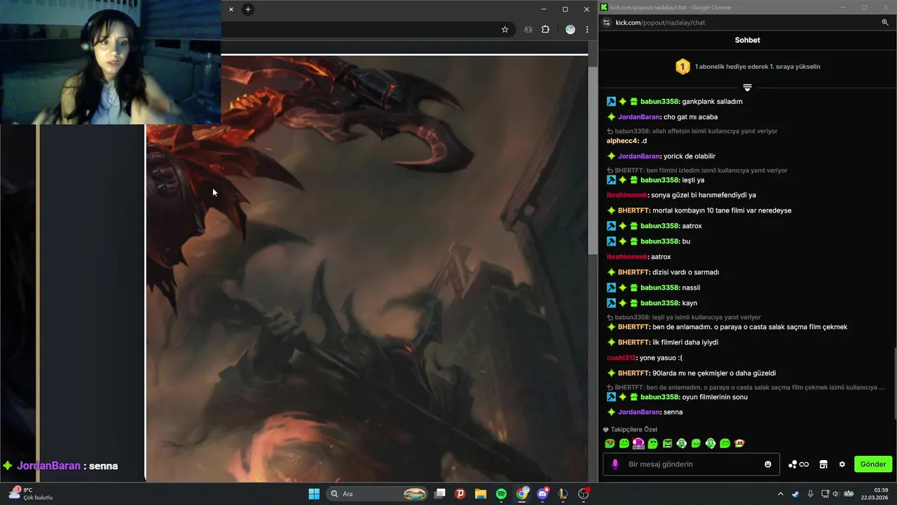Open chat settings gear icon
This screenshot has height=505, width=897.
pyautogui.click(x=842, y=464)
